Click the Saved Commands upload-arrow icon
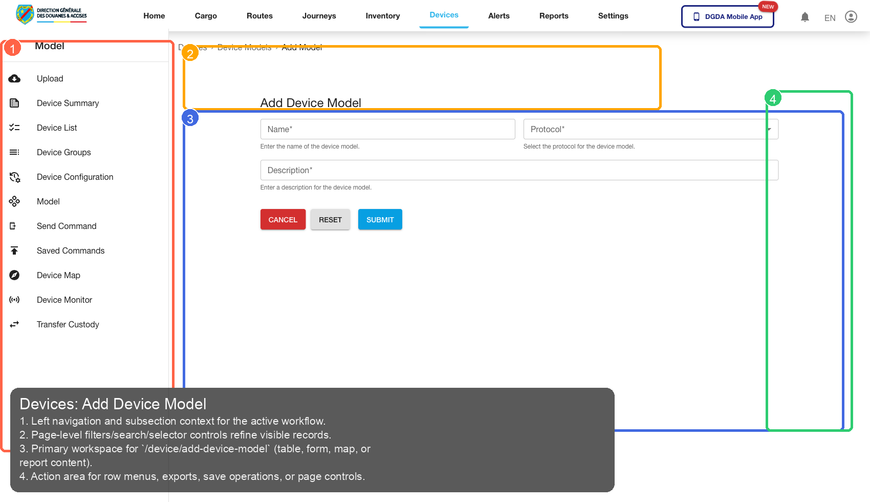Viewport: 870px width, 502px height. [x=14, y=250]
